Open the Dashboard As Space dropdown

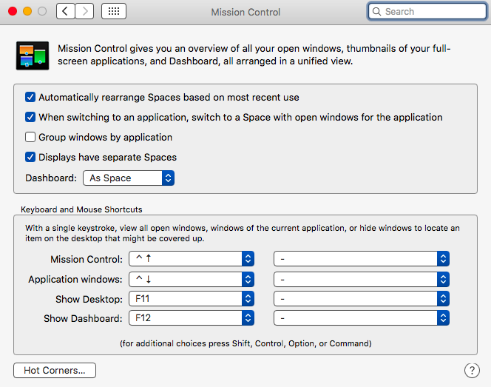pyautogui.click(x=129, y=178)
